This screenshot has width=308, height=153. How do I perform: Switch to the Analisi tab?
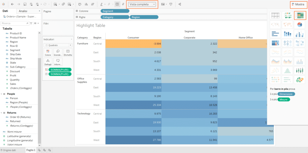click(23, 11)
